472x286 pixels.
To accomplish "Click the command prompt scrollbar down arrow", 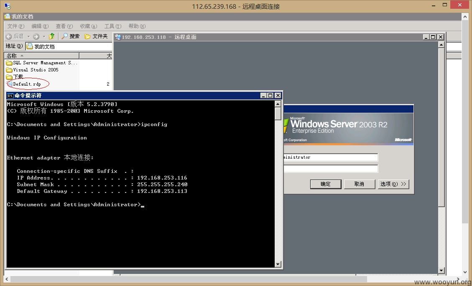I will click(x=278, y=264).
